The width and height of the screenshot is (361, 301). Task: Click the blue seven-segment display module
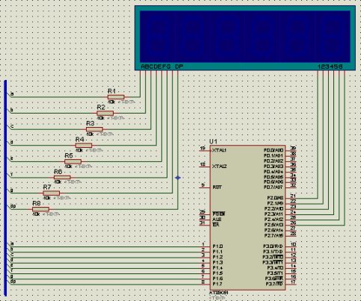(245, 38)
